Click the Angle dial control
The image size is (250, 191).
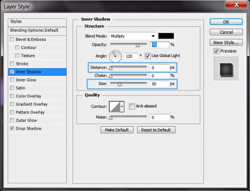point(115,56)
